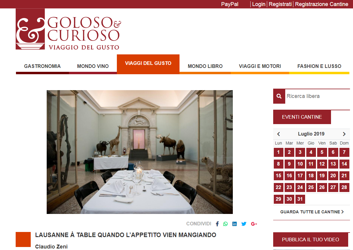
Task: Open the Goloso & Curioso logo homepage
Action: click(x=68, y=29)
